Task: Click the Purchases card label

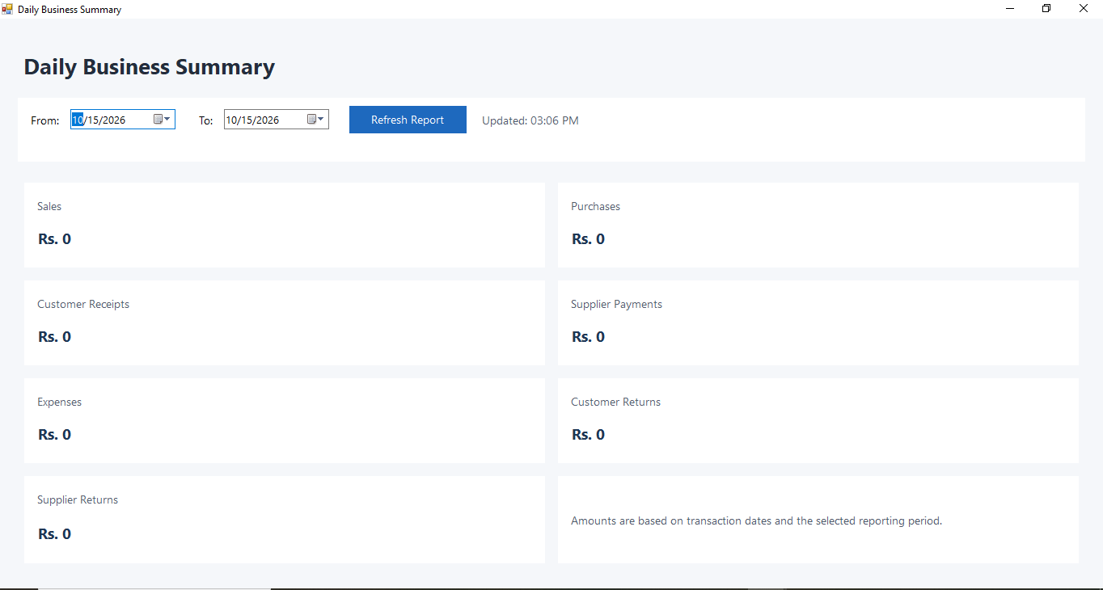Action: 595,206
